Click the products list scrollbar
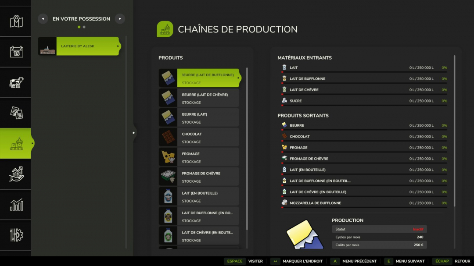 pos(247,149)
